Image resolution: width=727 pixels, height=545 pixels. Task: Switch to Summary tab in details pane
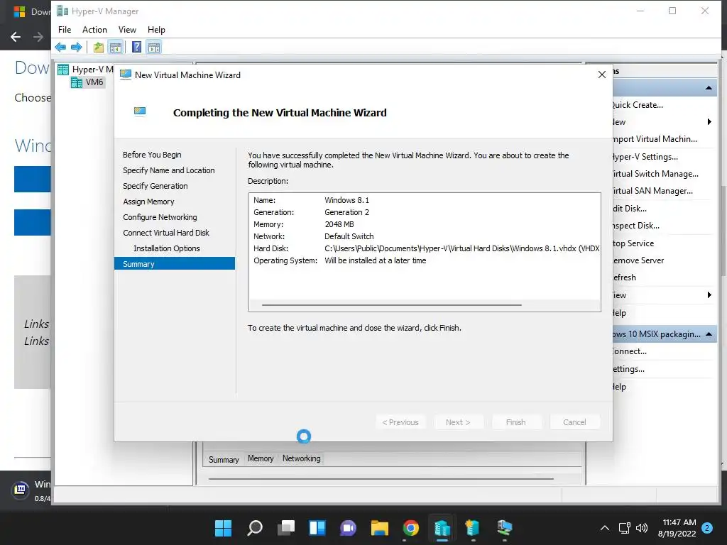tap(224, 459)
